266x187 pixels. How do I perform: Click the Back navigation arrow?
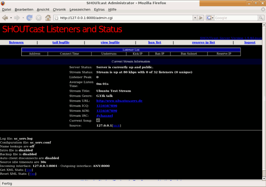tap(5, 17)
